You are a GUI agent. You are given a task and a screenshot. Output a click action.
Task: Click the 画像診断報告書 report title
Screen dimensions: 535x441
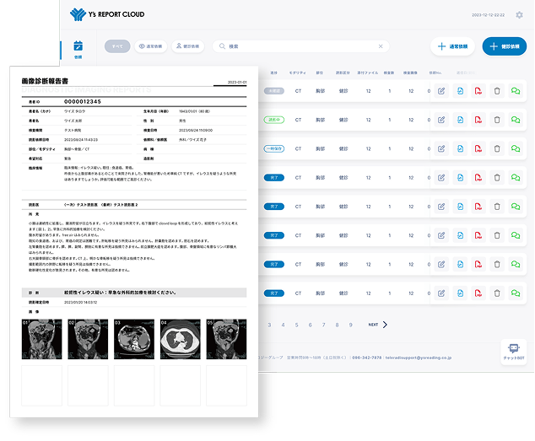pos(45,81)
